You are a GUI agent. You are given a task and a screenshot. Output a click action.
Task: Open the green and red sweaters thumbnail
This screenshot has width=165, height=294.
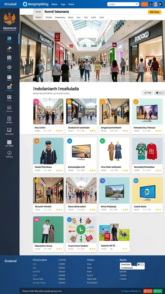pyautogui.click(x=147, y=151)
